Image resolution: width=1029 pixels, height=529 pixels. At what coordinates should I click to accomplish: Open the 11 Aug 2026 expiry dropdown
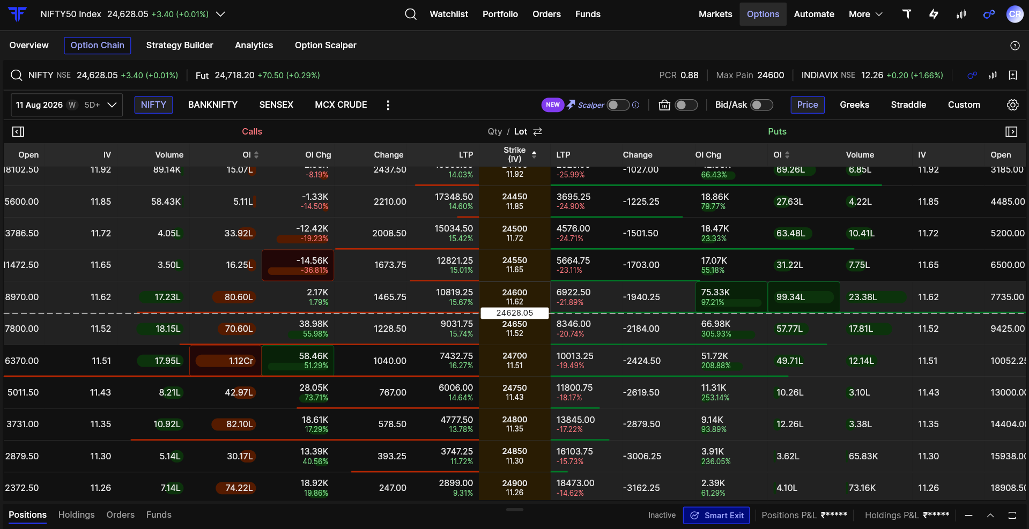(66, 105)
